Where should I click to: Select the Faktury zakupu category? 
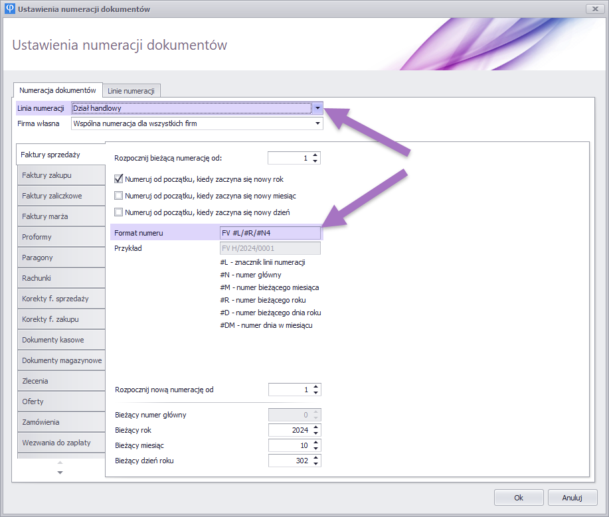(x=61, y=175)
